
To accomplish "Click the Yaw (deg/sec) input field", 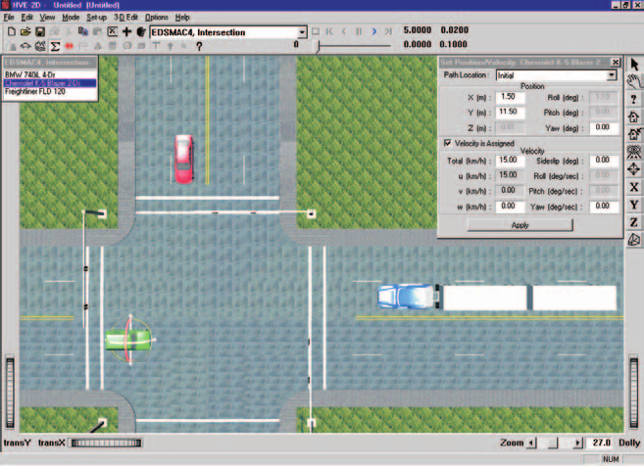I will [x=604, y=207].
